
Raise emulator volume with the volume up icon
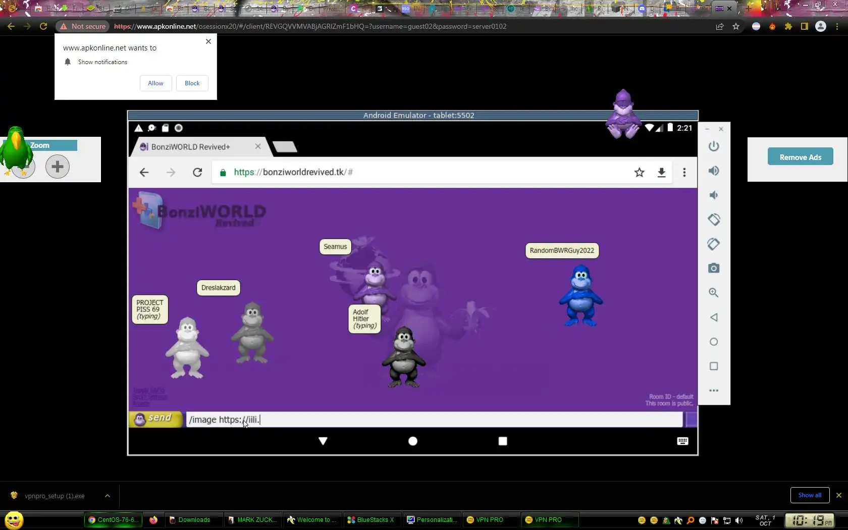pyautogui.click(x=713, y=171)
